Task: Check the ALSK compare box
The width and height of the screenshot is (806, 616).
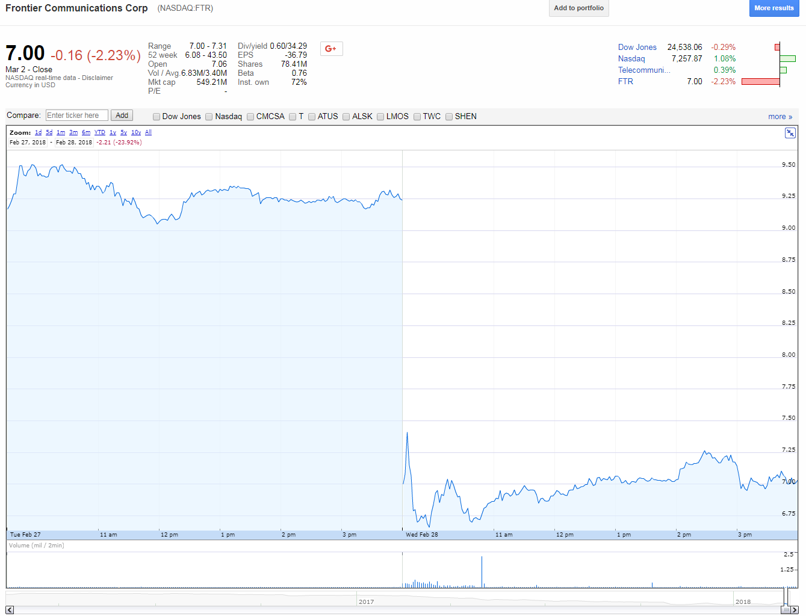Action: pyautogui.click(x=346, y=117)
